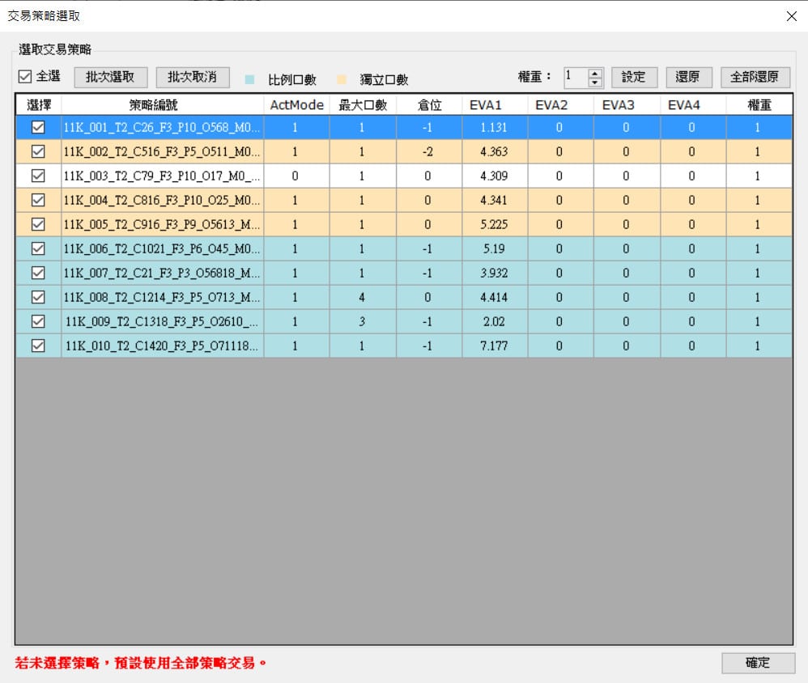Select strategy name 11K_007_T2_C21_F3_P3_O56818
Screen dimensions: 808x683
(162, 273)
